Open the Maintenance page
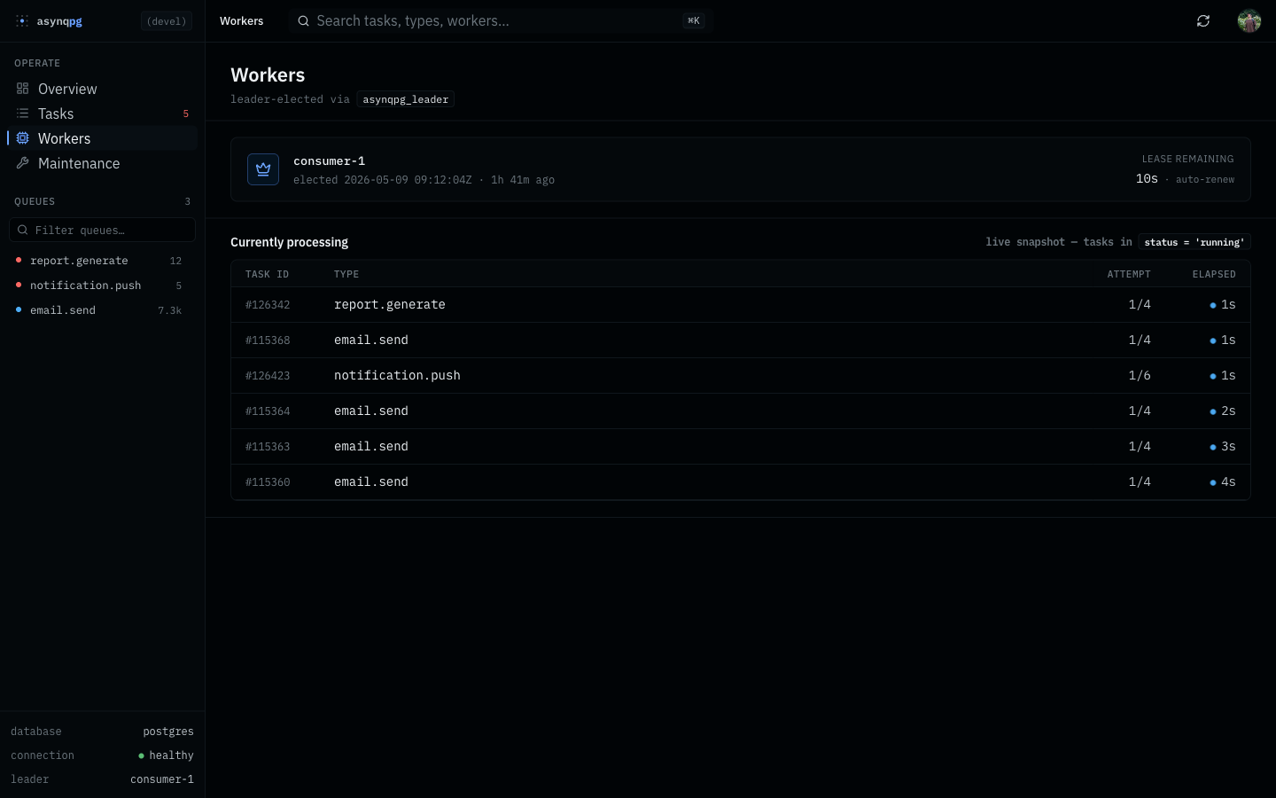The width and height of the screenshot is (1276, 798). click(x=102, y=163)
